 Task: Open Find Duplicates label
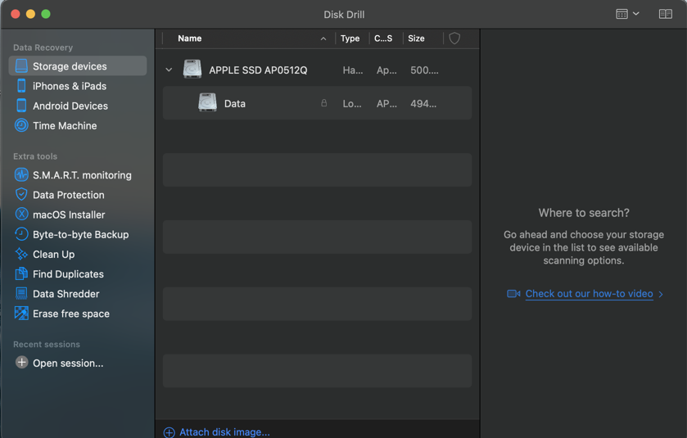coord(68,273)
